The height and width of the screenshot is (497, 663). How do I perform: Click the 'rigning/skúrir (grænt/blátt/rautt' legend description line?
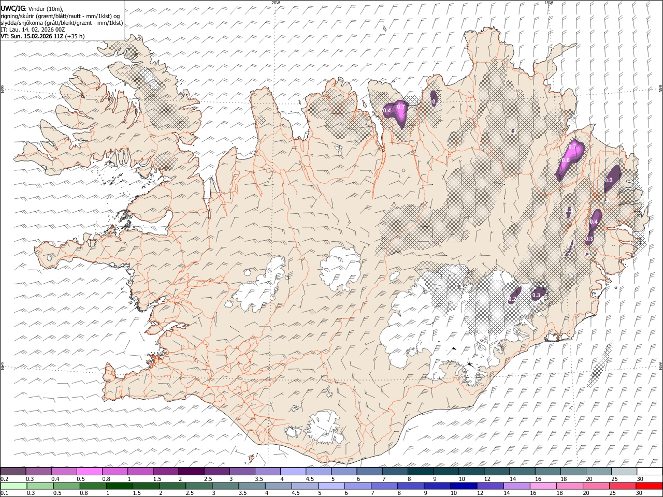pyautogui.click(x=60, y=16)
